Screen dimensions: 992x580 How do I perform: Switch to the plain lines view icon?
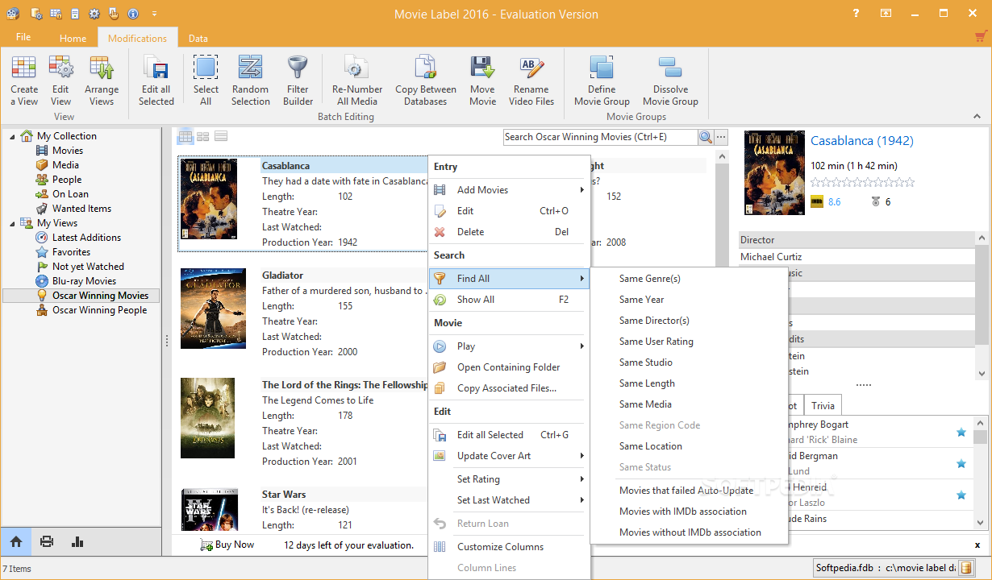click(x=221, y=136)
